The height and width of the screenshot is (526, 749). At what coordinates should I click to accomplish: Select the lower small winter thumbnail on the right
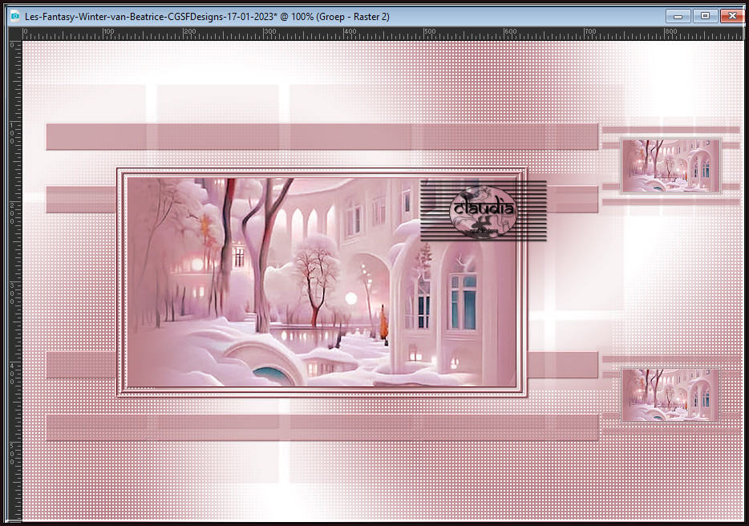click(670, 394)
